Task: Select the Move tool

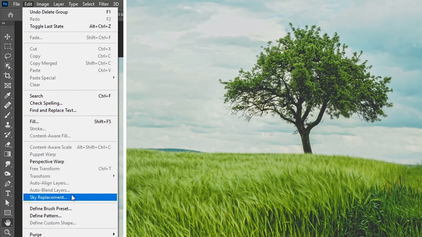Action: click(x=7, y=36)
